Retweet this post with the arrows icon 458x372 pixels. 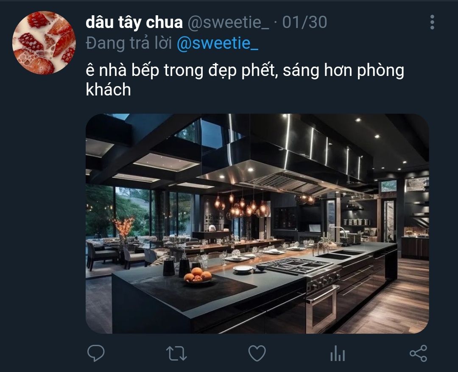pyautogui.click(x=176, y=353)
